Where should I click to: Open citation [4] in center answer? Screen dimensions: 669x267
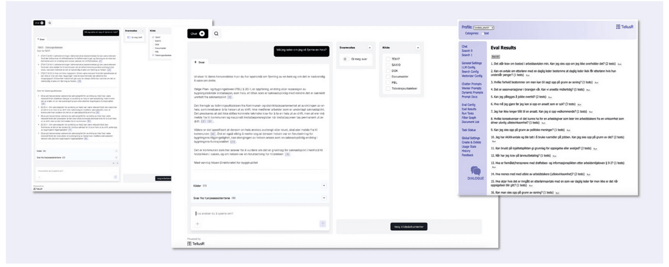213,133
